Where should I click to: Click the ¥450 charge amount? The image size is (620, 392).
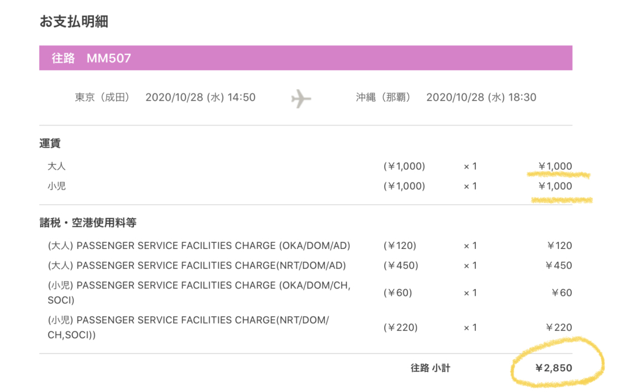coord(558,265)
